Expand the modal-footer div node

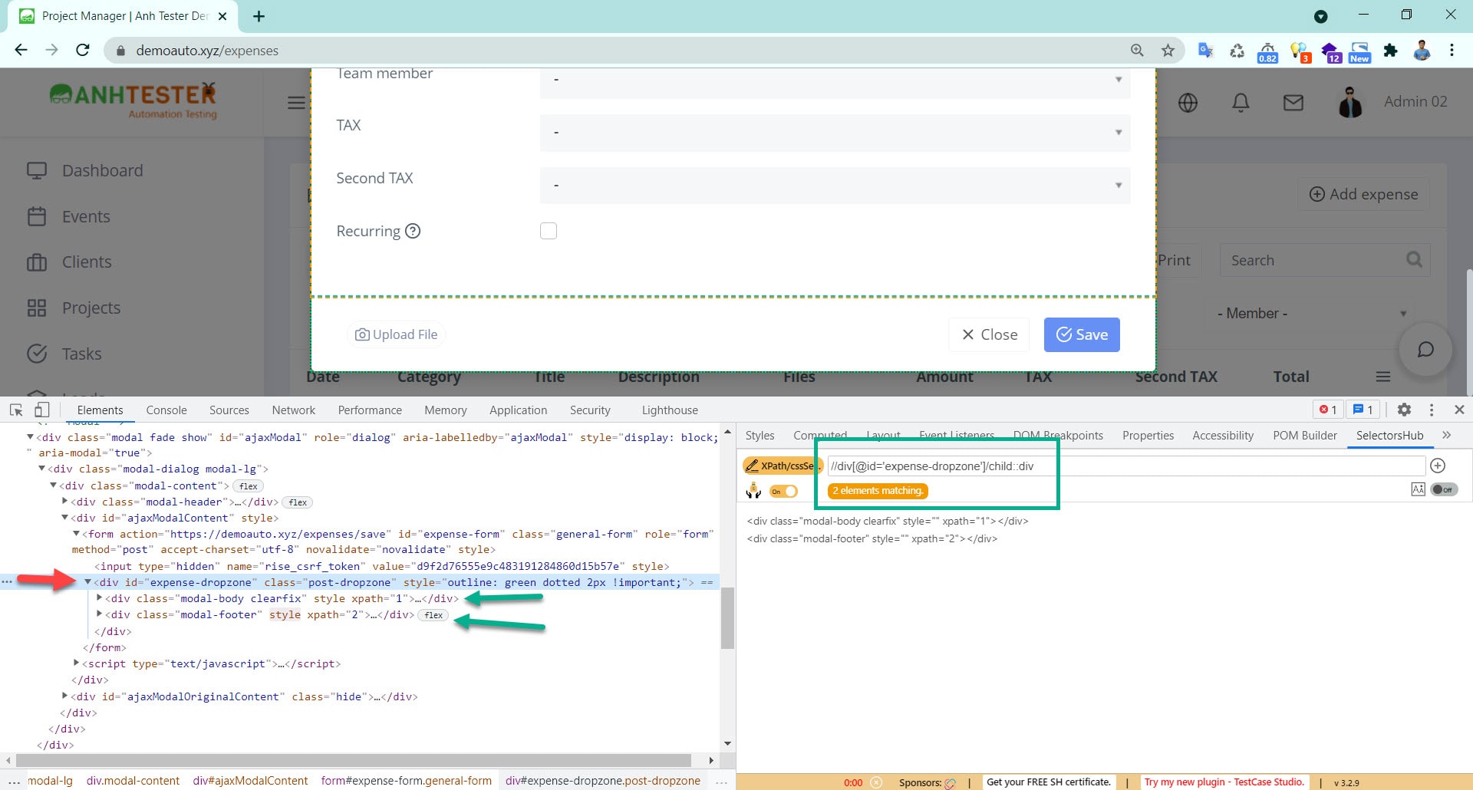(99, 614)
